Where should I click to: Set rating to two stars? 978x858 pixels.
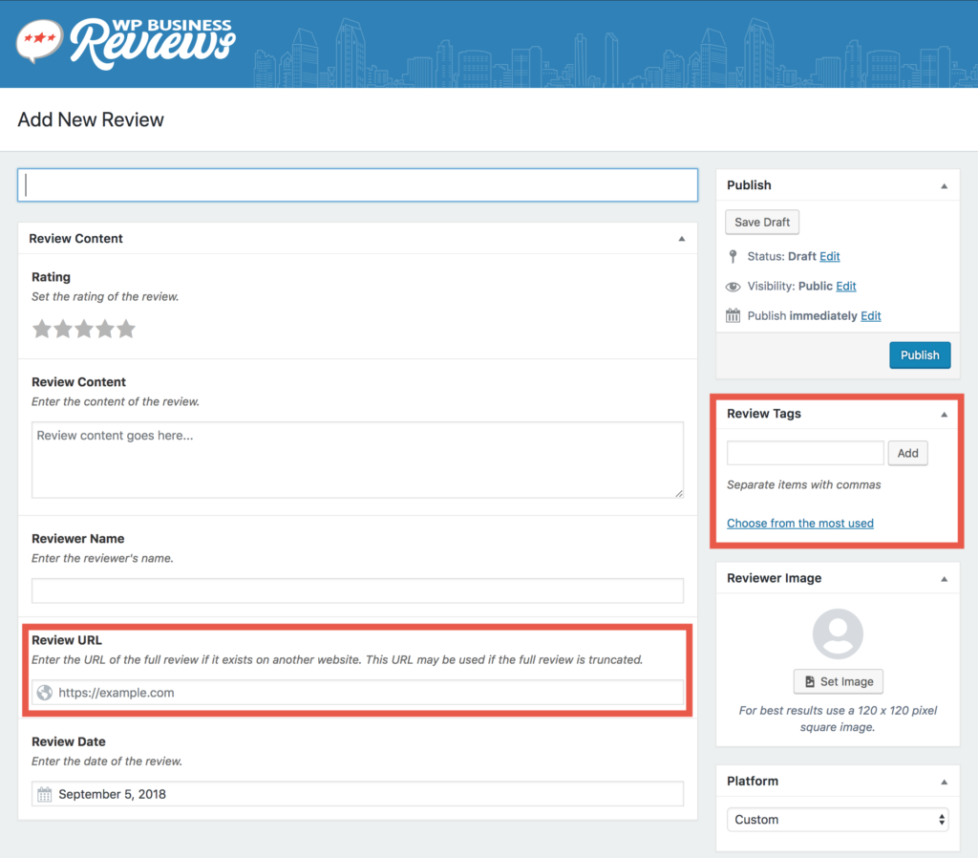pos(63,329)
